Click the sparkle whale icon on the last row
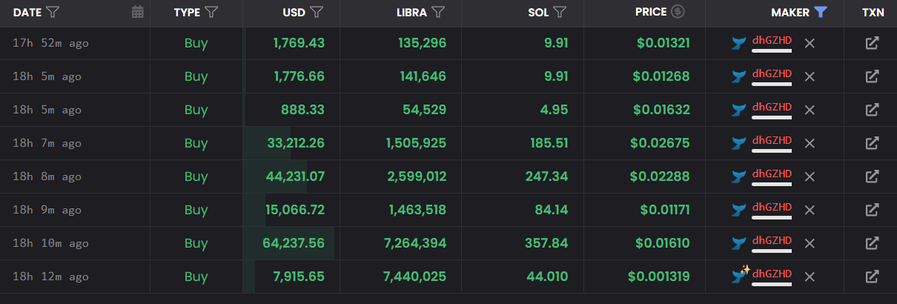 tap(740, 275)
